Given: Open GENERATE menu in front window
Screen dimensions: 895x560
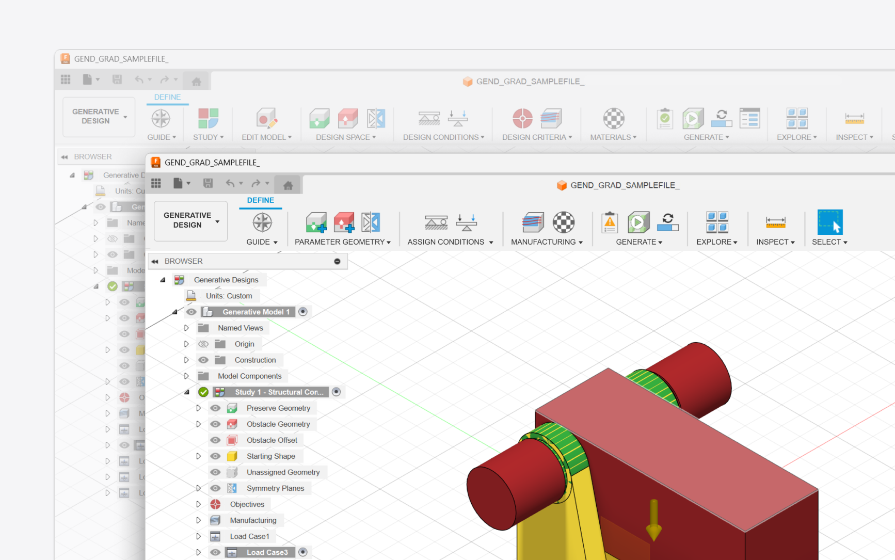Looking at the screenshot, I should 639,242.
